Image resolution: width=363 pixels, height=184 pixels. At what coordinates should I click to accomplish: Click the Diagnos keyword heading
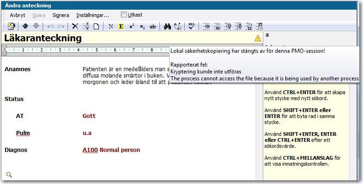click(16, 150)
